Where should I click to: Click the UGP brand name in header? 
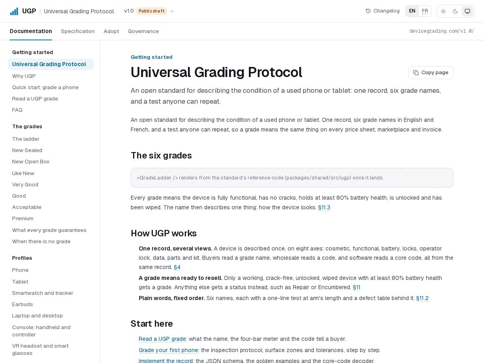point(29,11)
